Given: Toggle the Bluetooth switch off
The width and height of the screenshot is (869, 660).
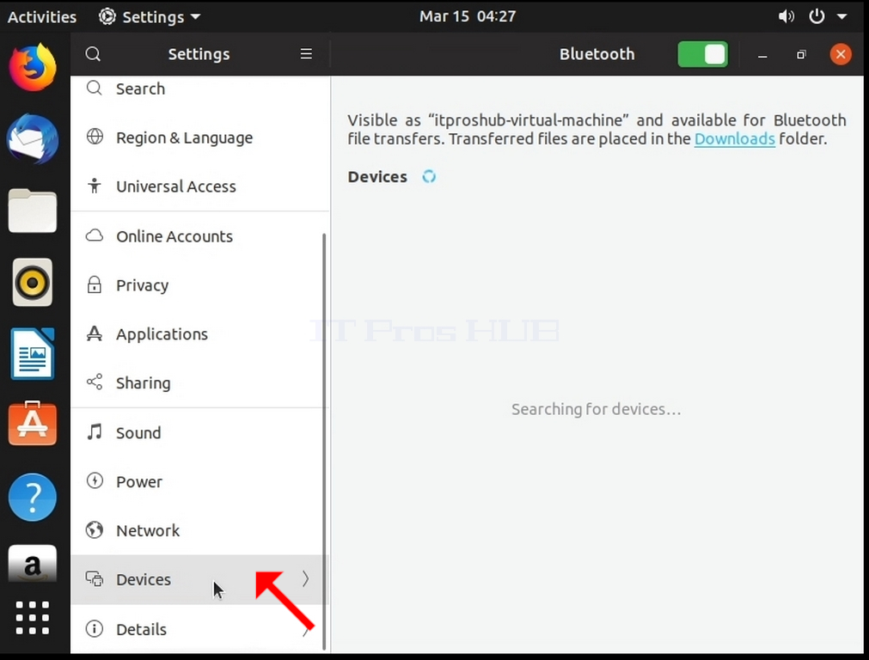Looking at the screenshot, I should 703,54.
